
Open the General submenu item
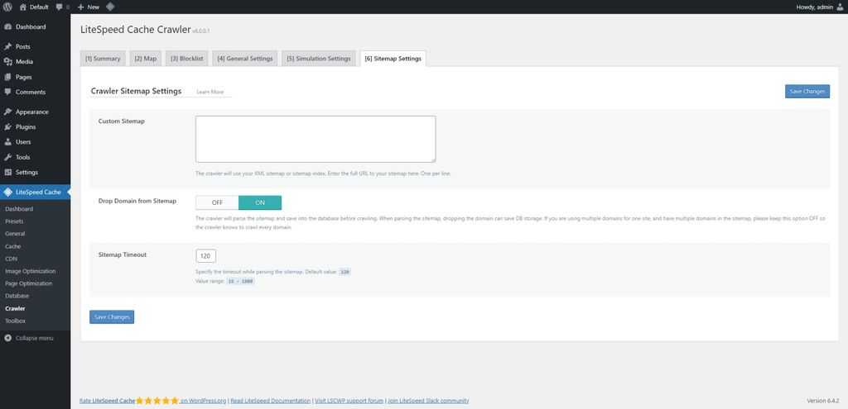coord(15,234)
